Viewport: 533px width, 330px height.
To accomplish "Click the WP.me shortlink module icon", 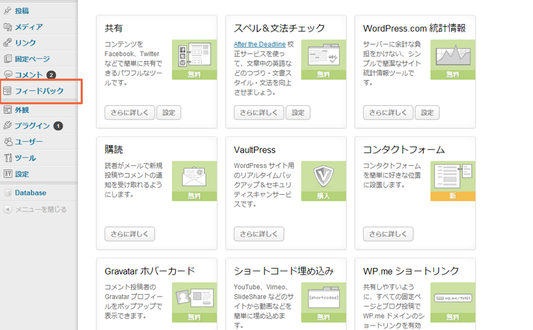I will 453,298.
